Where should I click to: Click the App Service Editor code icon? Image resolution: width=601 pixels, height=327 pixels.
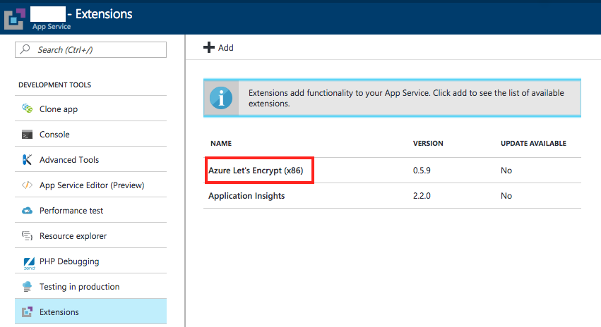point(28,185)
